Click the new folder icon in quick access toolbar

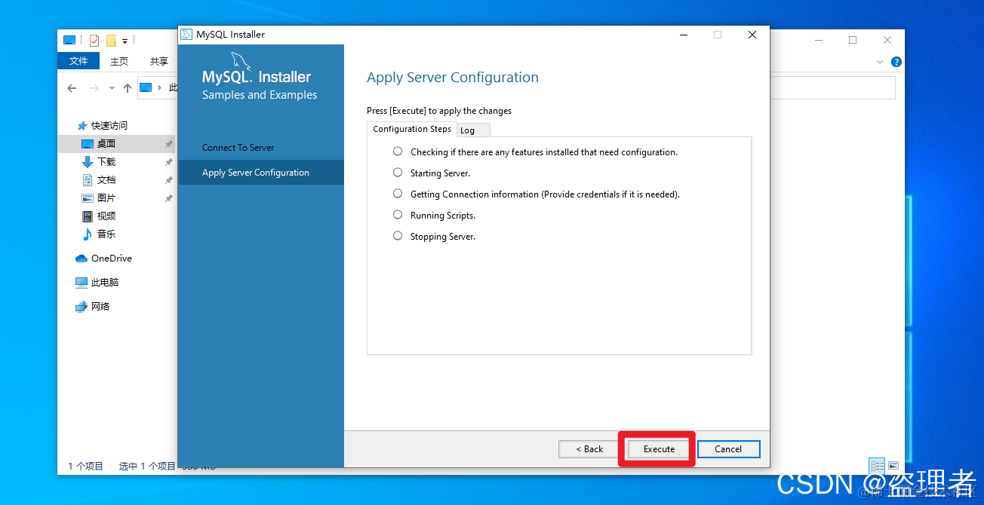click(x=111, y=41)
